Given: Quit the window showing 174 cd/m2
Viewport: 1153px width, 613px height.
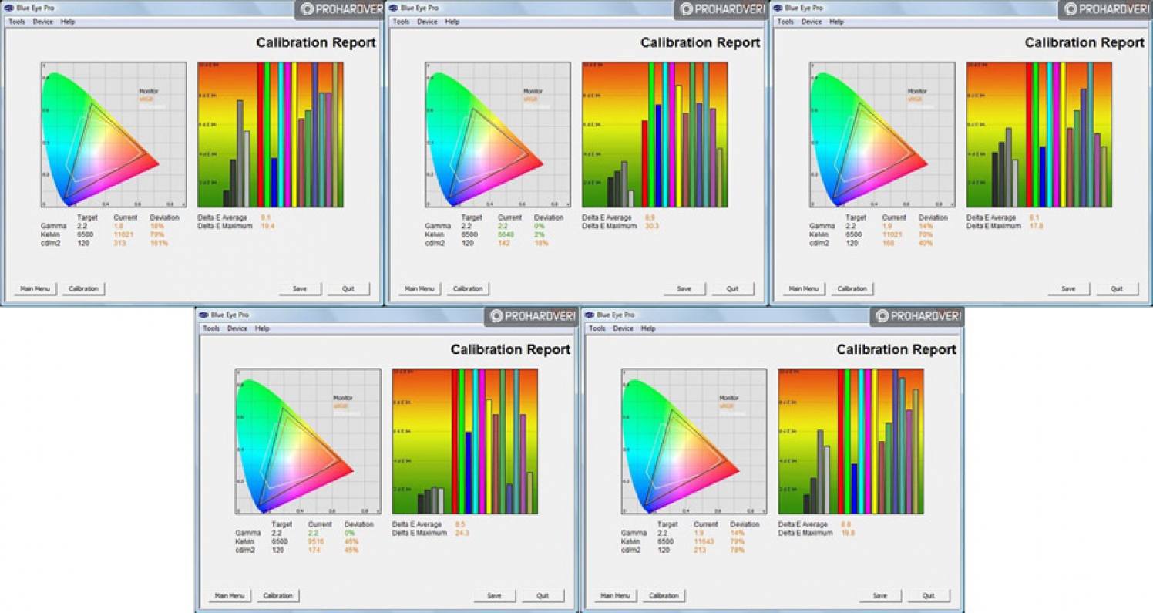Looking at the screenshot, I should pos(543,596).
